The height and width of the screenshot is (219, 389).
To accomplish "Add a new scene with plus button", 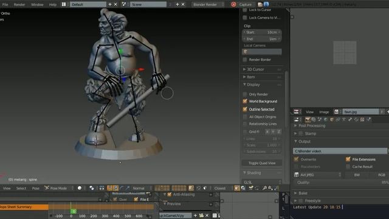I will tap(177, 4).
